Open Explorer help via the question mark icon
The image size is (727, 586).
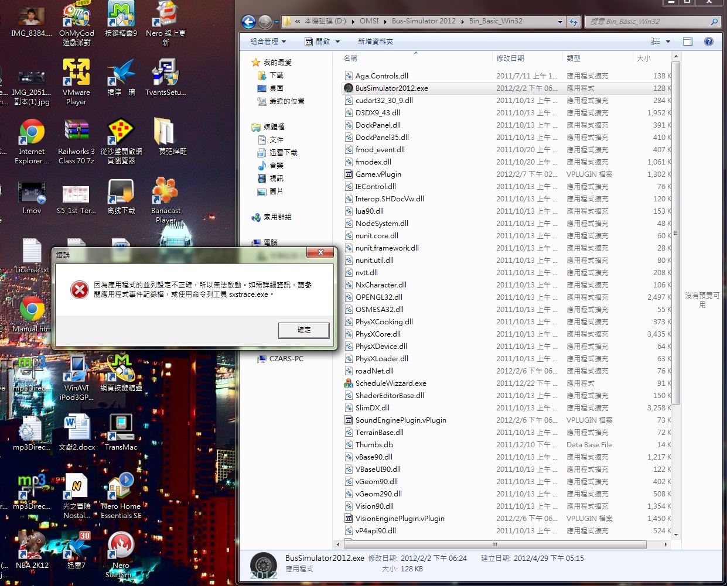pyautogui.click(x=708, y=42)
